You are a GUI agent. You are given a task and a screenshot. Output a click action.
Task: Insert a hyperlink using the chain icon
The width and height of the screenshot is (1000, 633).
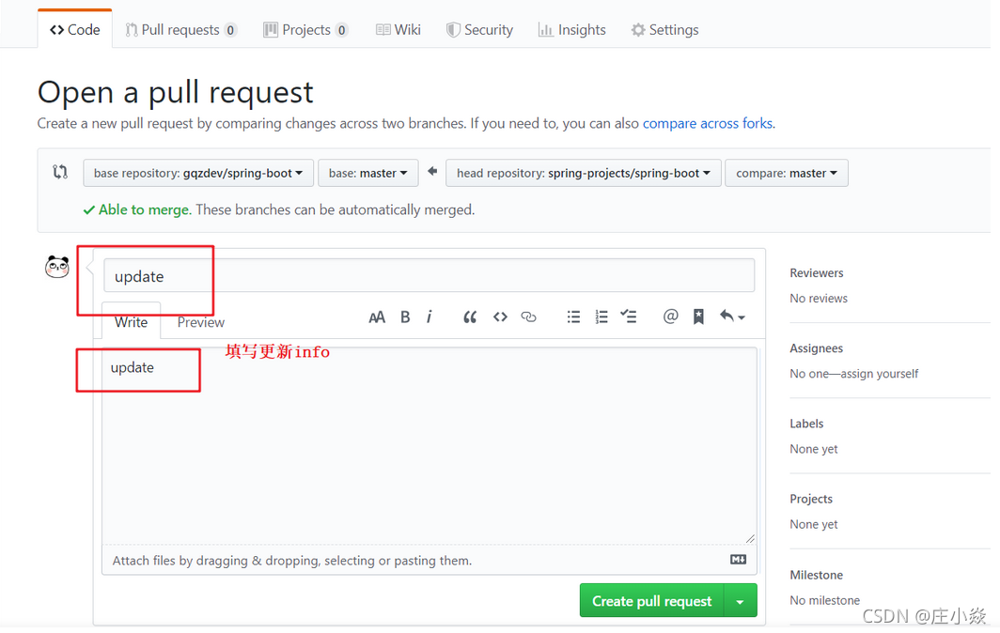(528, 316)
